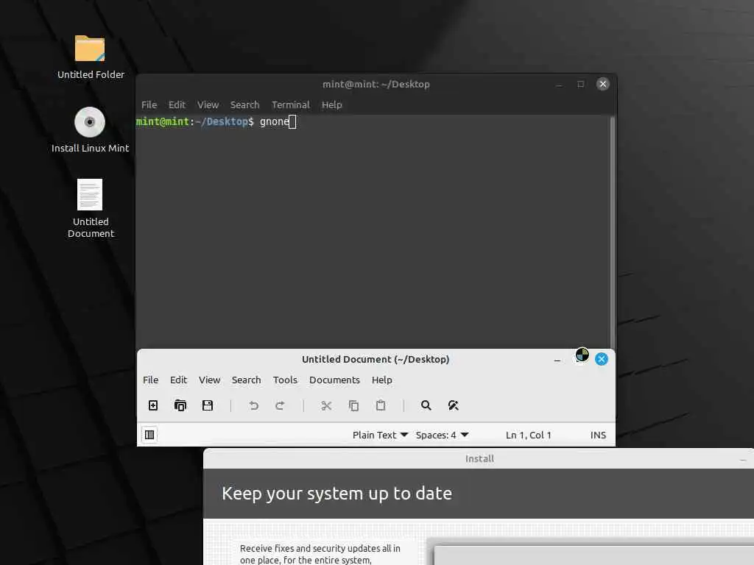Screen dimensions: 754x565
Task: Open the terminal File menu
Action: (149, 104)
